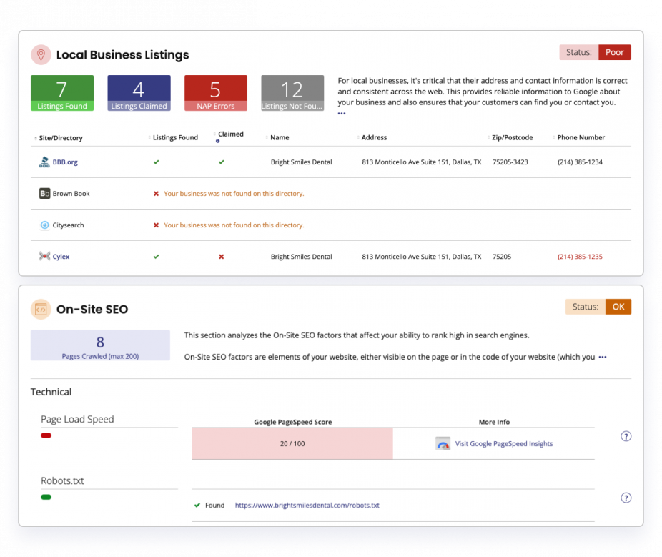
Task: Click the Poor status badge
Action: pyautogui.click(x=614, y=52)
